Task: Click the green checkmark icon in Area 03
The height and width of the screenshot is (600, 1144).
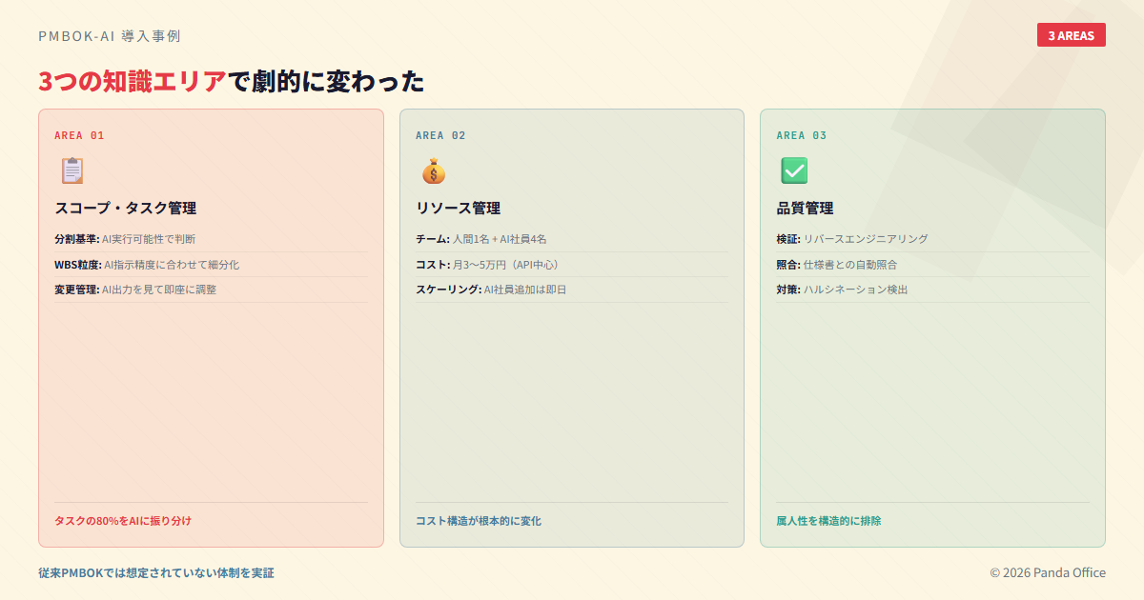Action: click(794, 170)
